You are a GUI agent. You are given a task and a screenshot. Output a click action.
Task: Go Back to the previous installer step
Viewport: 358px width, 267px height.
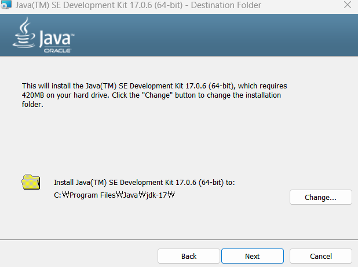tap(189, 256)
